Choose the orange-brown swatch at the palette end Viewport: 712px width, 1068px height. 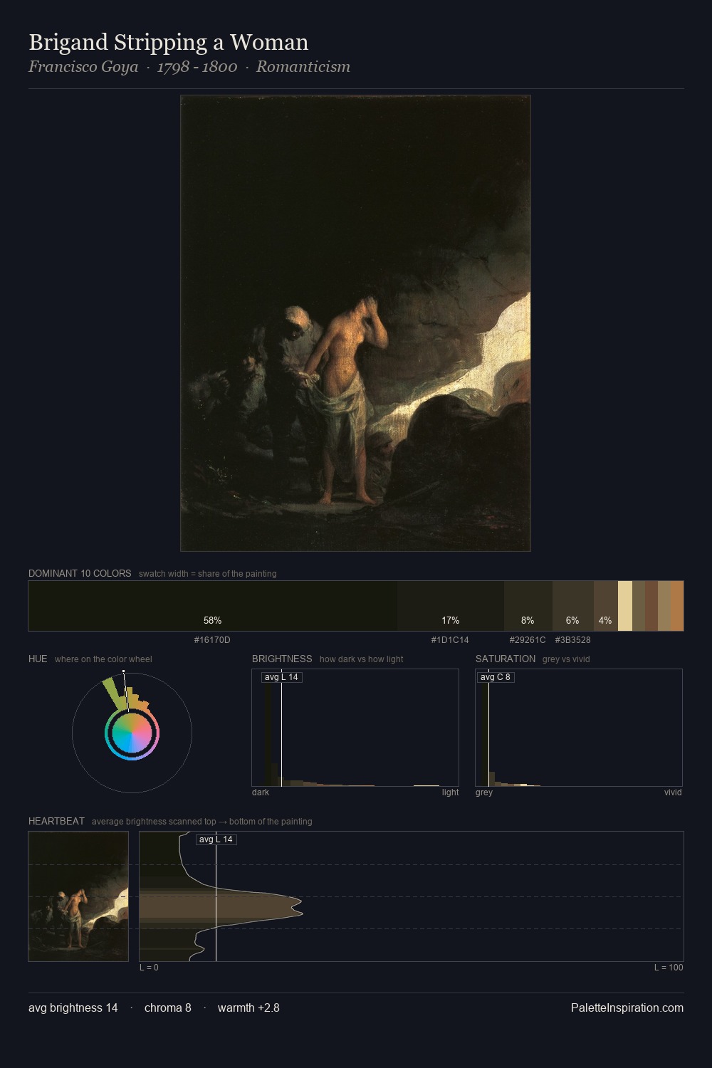tap(677, 606)
